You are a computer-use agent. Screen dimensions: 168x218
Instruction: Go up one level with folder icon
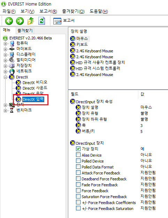tap(31, 21)
